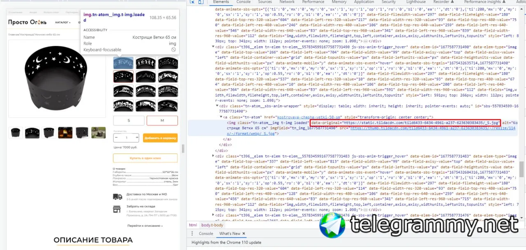
Task: Open the Application tab
Action: 364,2
